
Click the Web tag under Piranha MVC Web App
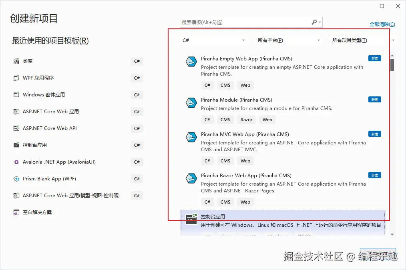point(245,161)
